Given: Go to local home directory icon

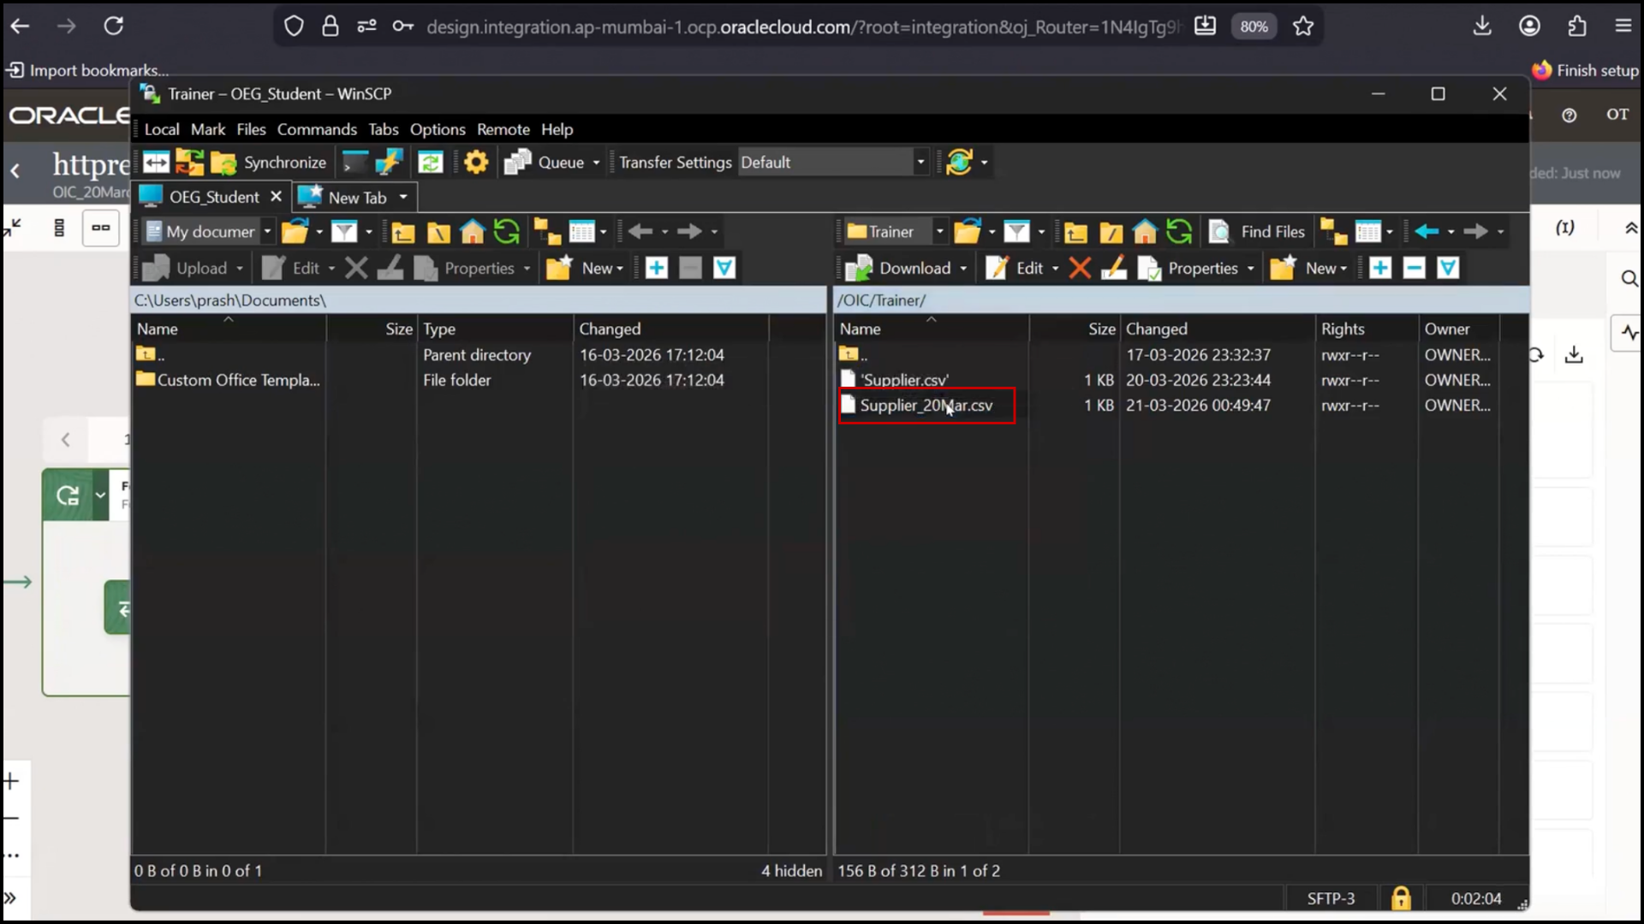Looking at the screenshot, I should coord(473,232).
